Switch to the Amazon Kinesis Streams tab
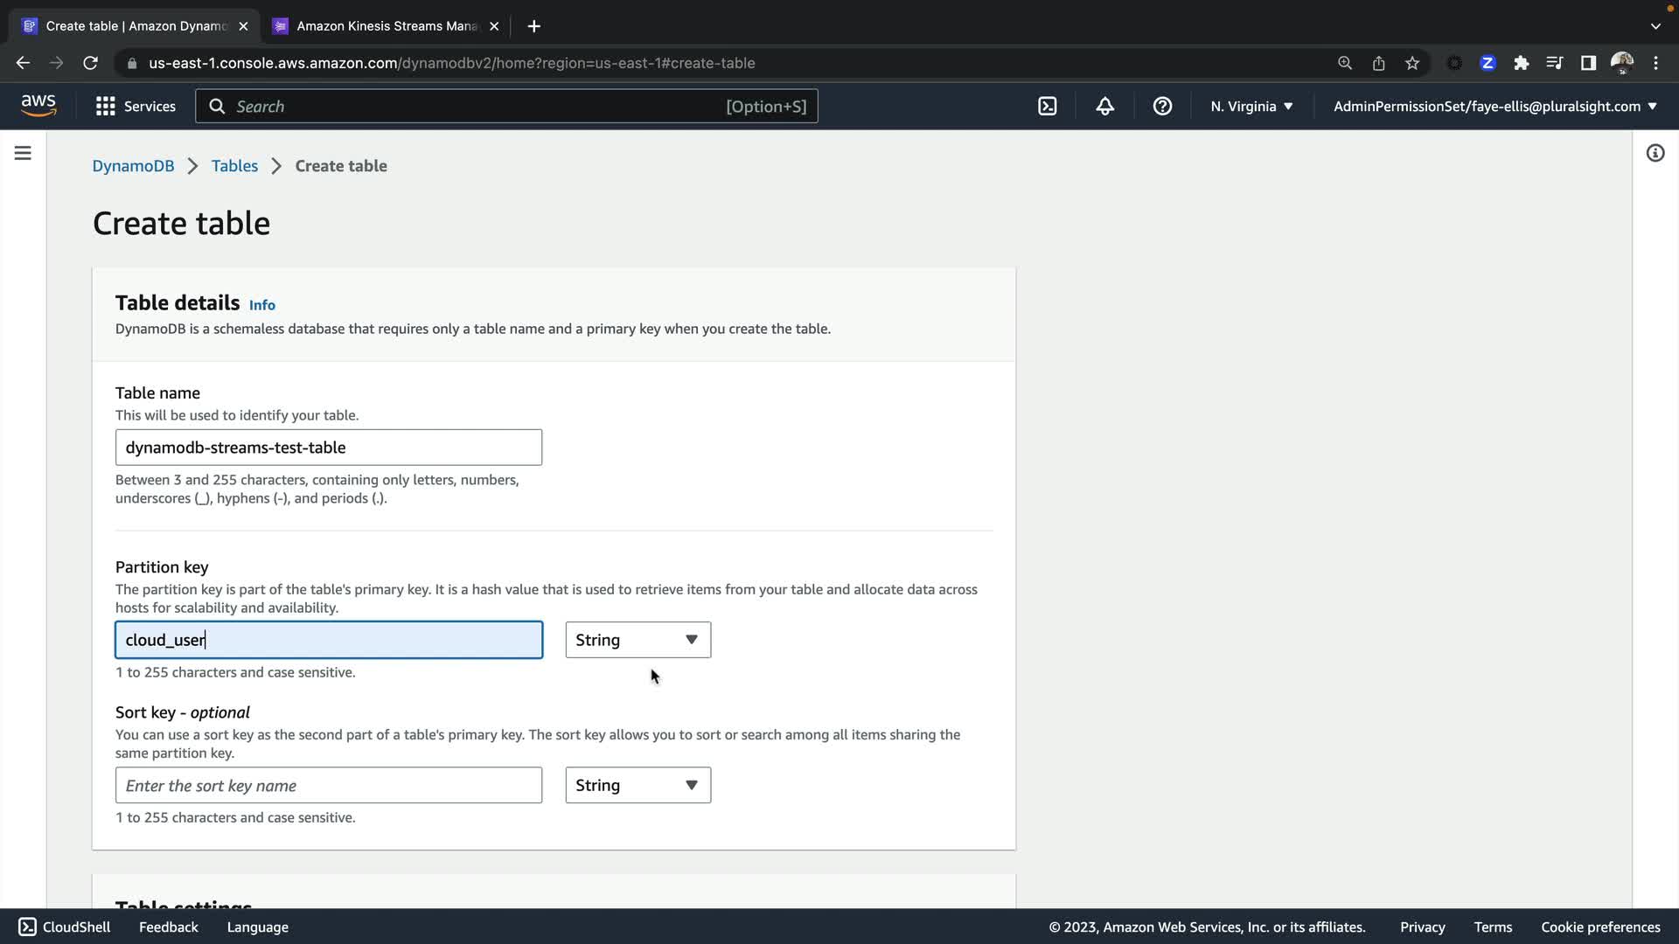The width and height of the screenshot is (1679, 944). click(x=387, y=26)
